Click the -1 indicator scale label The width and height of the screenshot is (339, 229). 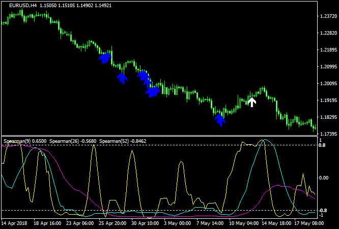(320, 215)
